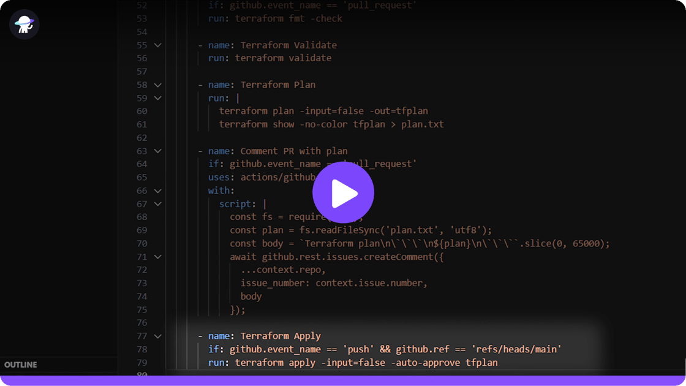Click the fs.readFileSync plan.txt line
This screenshot has height=386, width=686.
pos(361,230)
